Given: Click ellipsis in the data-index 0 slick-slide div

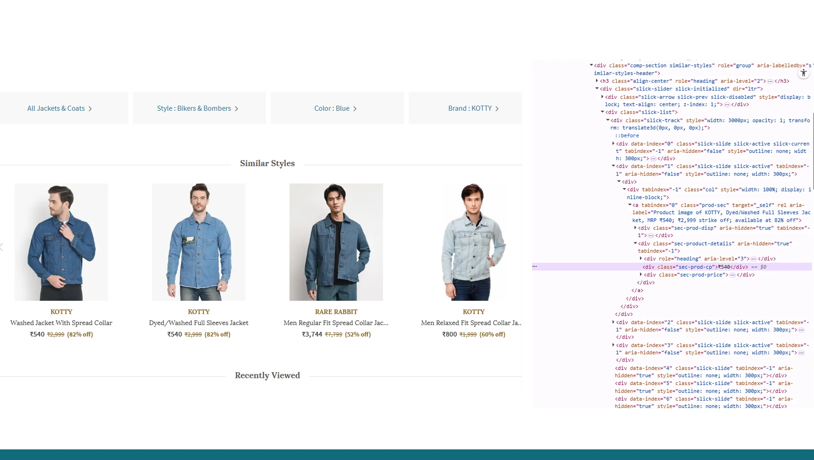Looking at the screenshot, I should (x=653, y=158).
